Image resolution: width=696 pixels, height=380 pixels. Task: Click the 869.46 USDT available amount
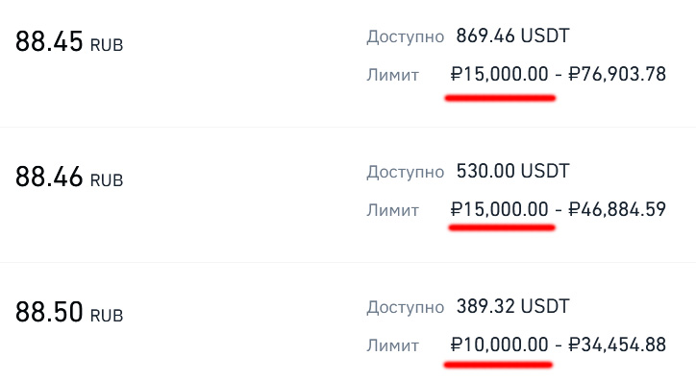(512, 36)
